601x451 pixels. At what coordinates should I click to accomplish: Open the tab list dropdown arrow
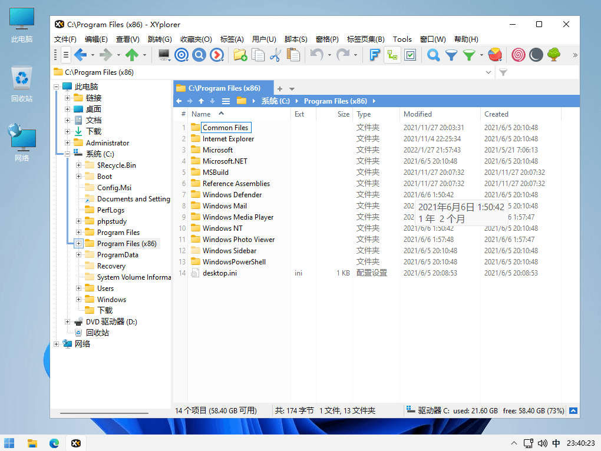(x=292, y=89)
